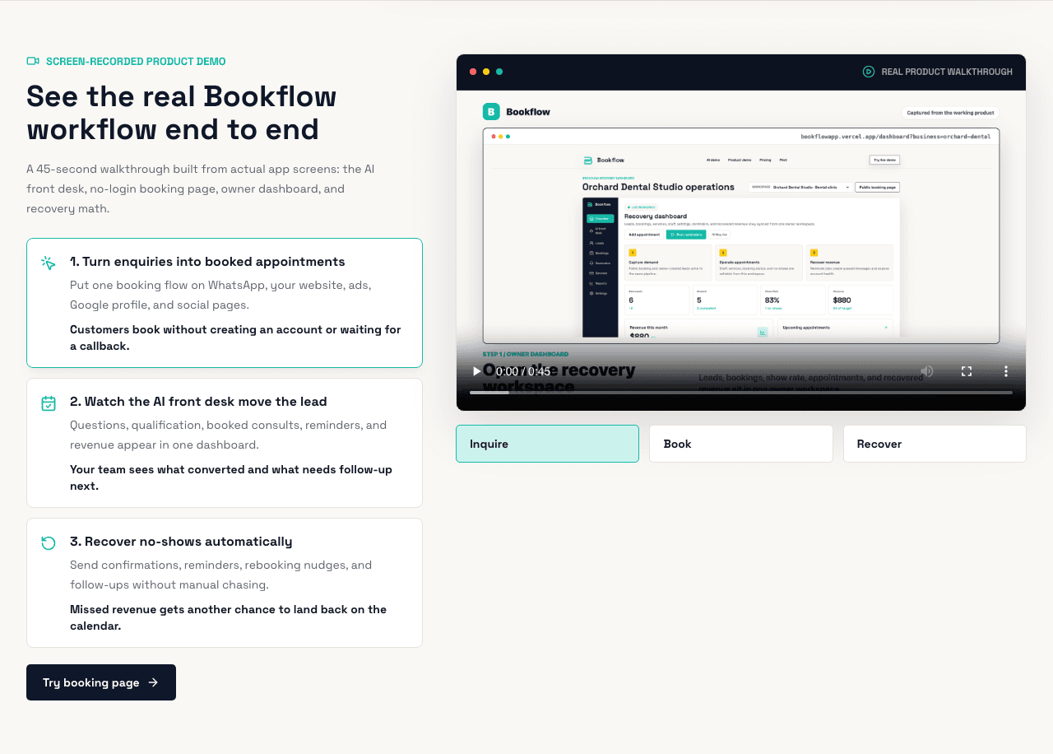1053x754 pixels.
Task: Click the video camera icon beside Screen-Recorded Product Demo
Action: click(x=33, y=61)
